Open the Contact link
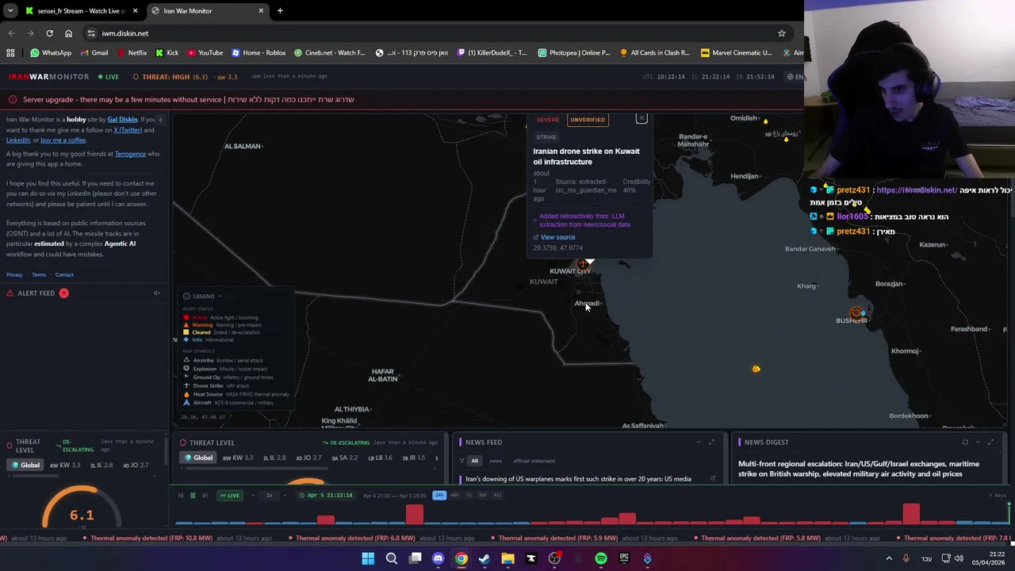The height and width of the screenshot is (571, 1015). [64, 275]
